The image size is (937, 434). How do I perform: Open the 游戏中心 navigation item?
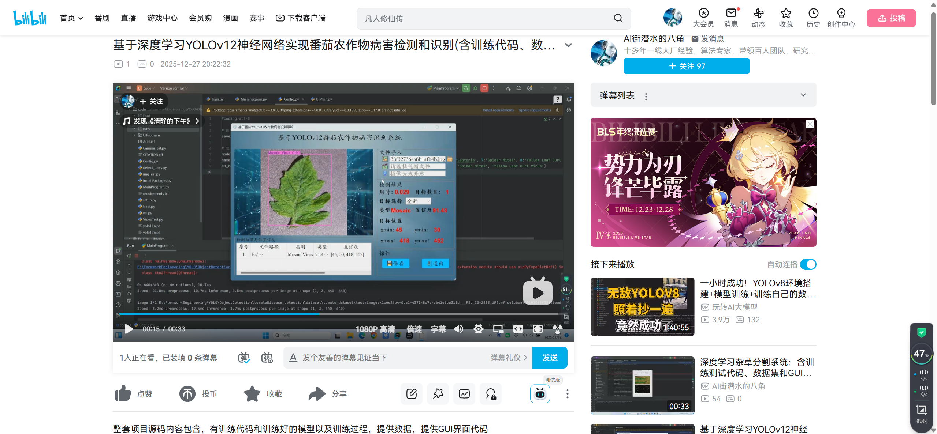click(x=162, y=18)
